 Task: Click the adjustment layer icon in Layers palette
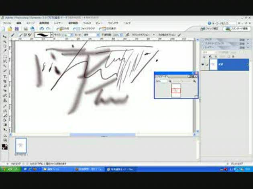(x=210, y=57)
